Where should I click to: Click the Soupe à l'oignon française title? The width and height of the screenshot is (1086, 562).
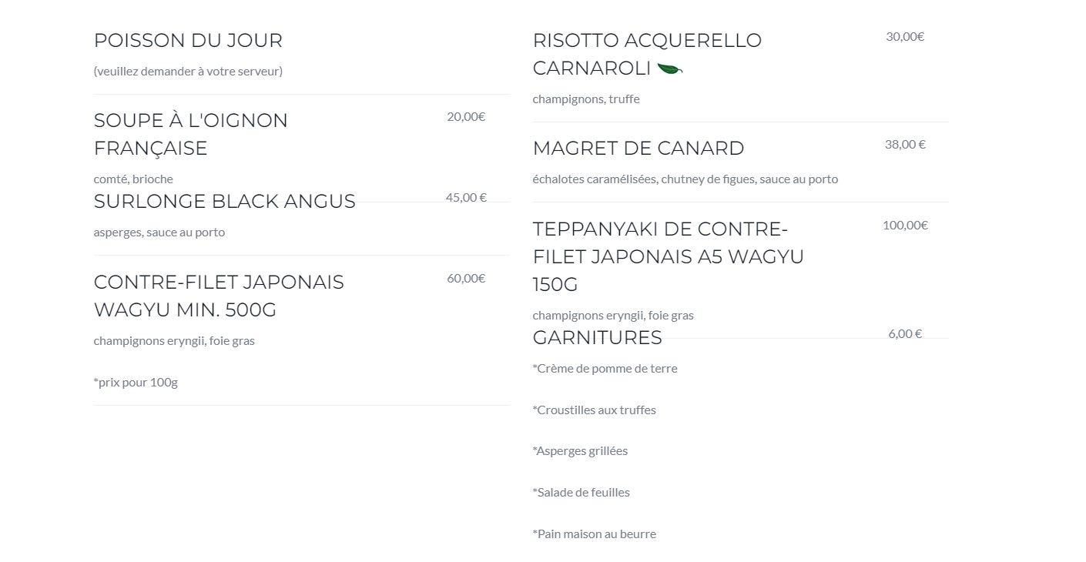[x=191, y=134]
